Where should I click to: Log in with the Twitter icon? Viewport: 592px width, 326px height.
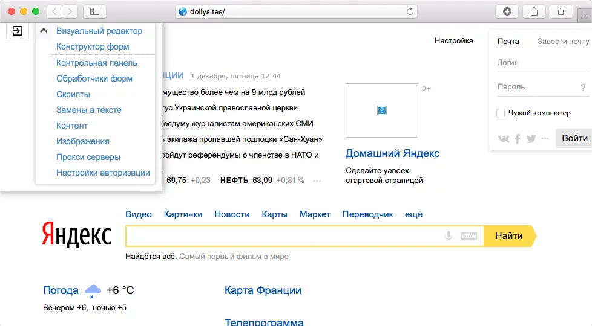[x=531, y=139]
